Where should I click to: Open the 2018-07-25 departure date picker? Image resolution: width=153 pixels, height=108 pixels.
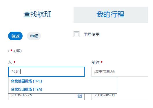point(46,97)
